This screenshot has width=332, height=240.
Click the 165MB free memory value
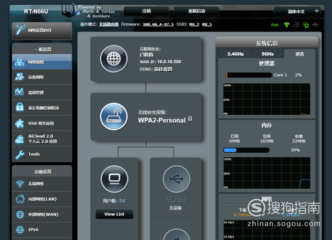tap(267, 141)
